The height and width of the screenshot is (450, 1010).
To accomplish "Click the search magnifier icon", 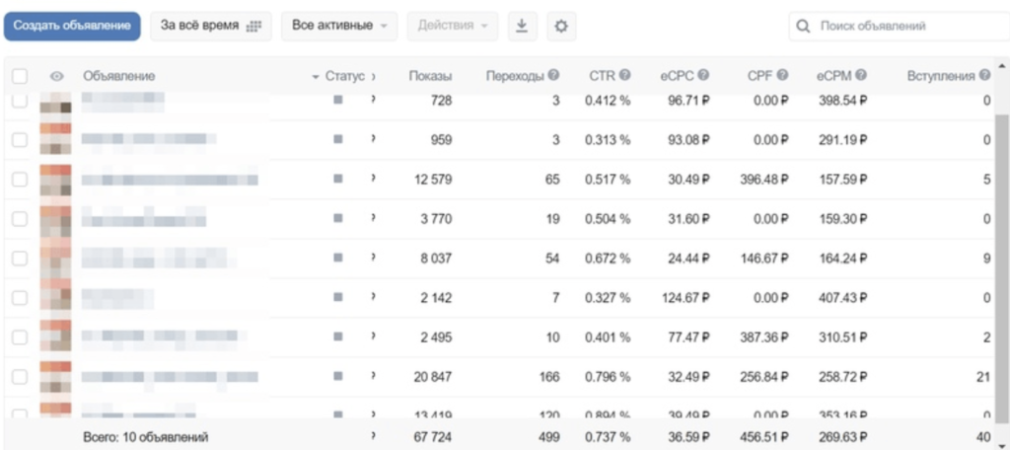I will tap(803, 27).
